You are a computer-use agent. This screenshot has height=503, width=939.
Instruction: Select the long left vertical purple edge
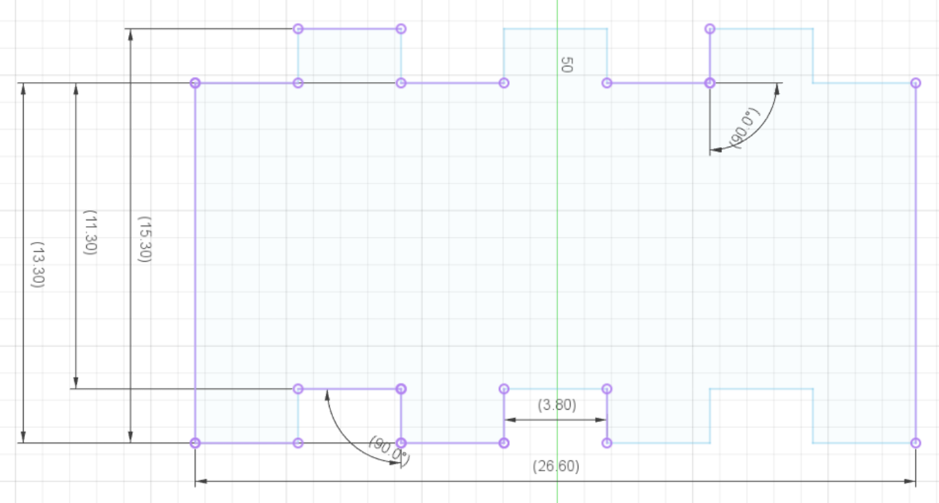[195, 263]
